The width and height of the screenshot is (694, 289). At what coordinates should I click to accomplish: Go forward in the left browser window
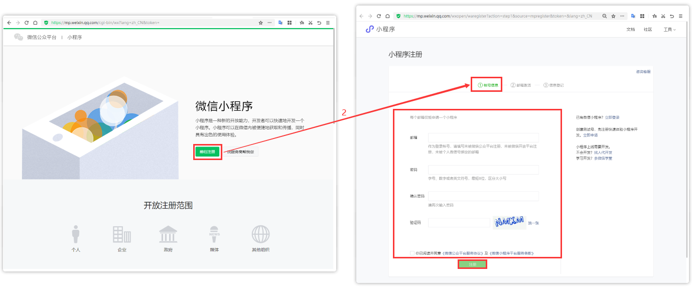tap(18, 23)
